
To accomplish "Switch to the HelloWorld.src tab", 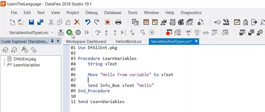I will pos(129,42).
